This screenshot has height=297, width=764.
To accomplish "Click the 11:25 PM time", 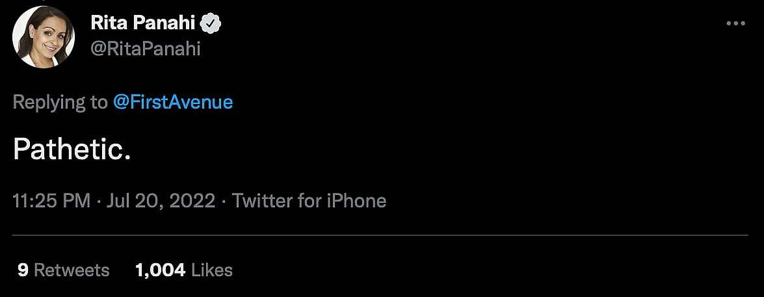I will point(51,201).
